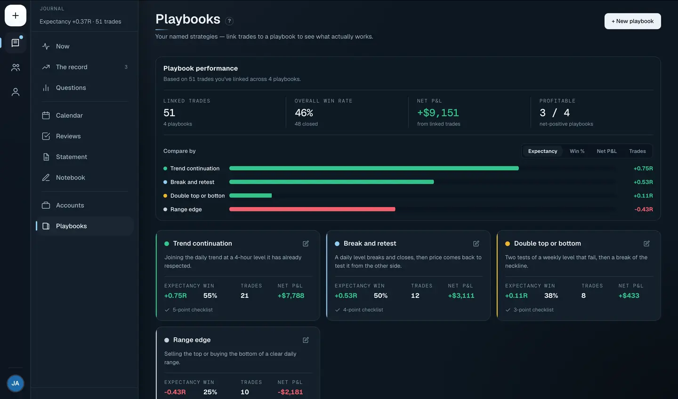Click the Calendar icon in sidebar
The width and height of the screenshot is (678, 399).
tap(46, 115)
